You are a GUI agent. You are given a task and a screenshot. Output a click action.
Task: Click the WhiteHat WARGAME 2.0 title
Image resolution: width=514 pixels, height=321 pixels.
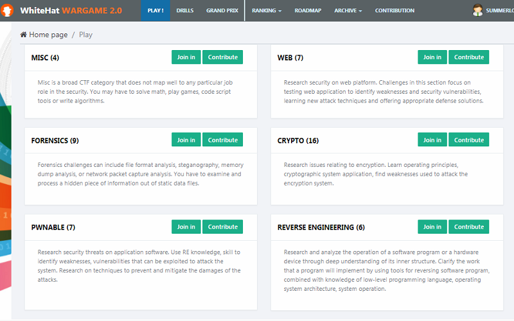[x=71, y=11]
